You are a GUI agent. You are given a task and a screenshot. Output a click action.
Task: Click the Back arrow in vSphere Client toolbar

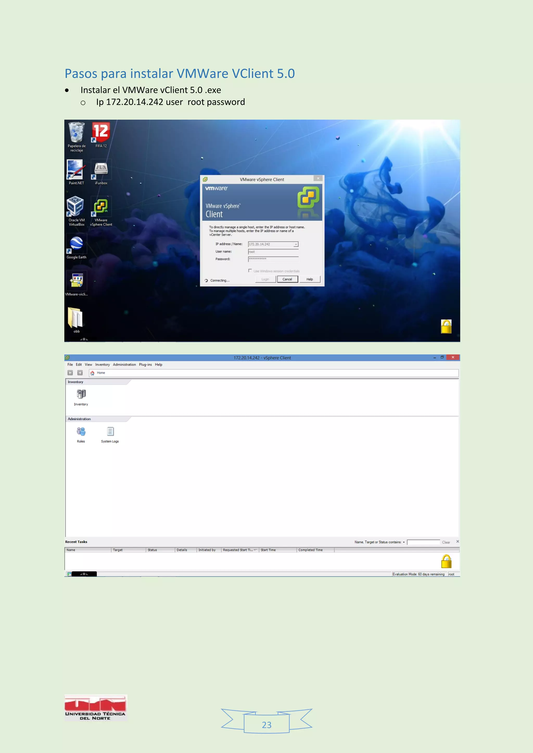(70, 373)
